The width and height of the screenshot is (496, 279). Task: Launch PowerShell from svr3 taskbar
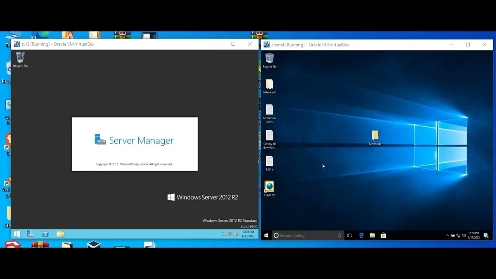[45, 234]
